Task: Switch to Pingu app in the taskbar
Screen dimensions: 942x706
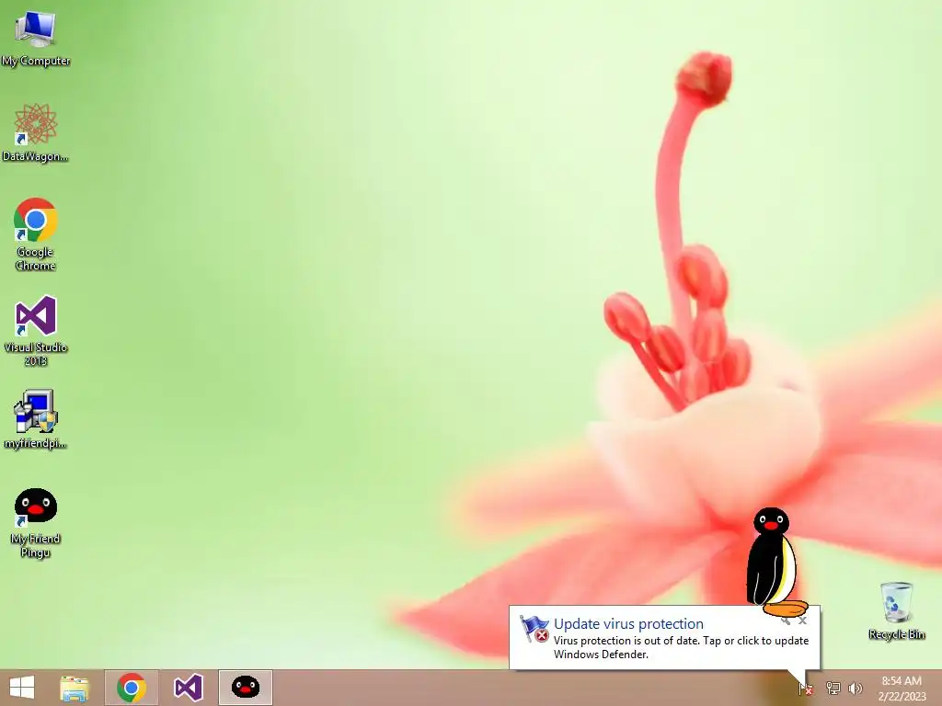Action: [x=246, y=688]
